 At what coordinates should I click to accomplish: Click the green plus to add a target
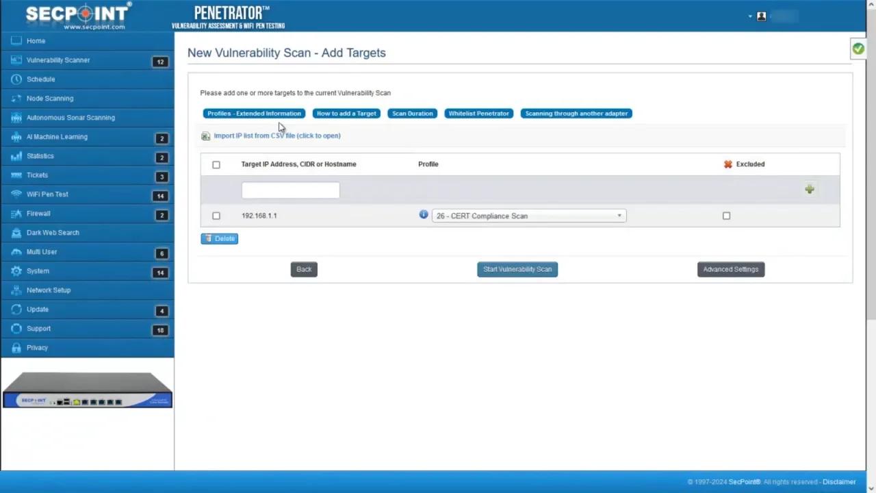click(x=810, y=189)
